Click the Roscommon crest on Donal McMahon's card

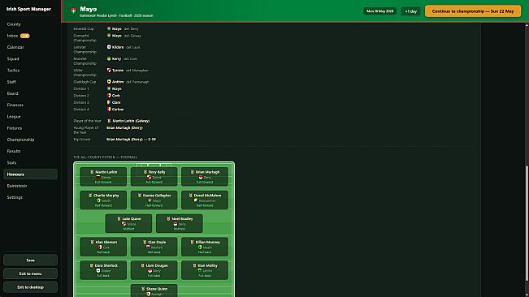(x=196, y=200)
